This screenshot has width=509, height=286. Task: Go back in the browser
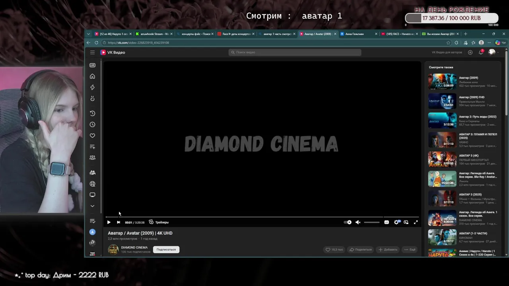[88, 43]
